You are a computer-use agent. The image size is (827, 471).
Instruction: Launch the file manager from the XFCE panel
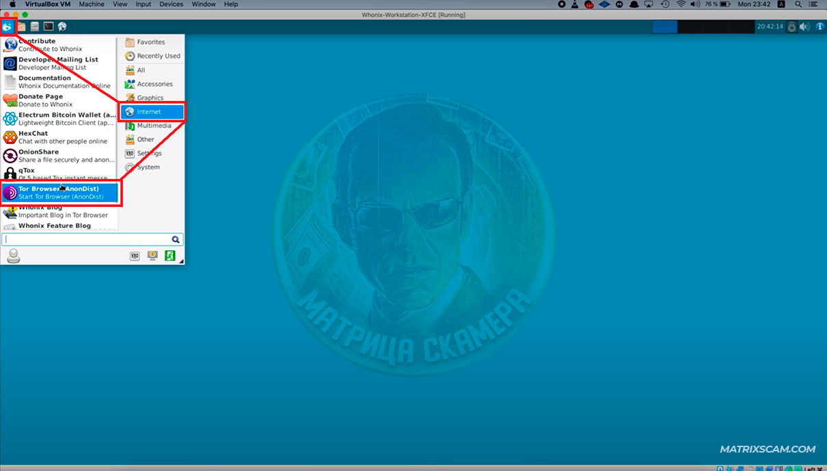coord(21,27)
